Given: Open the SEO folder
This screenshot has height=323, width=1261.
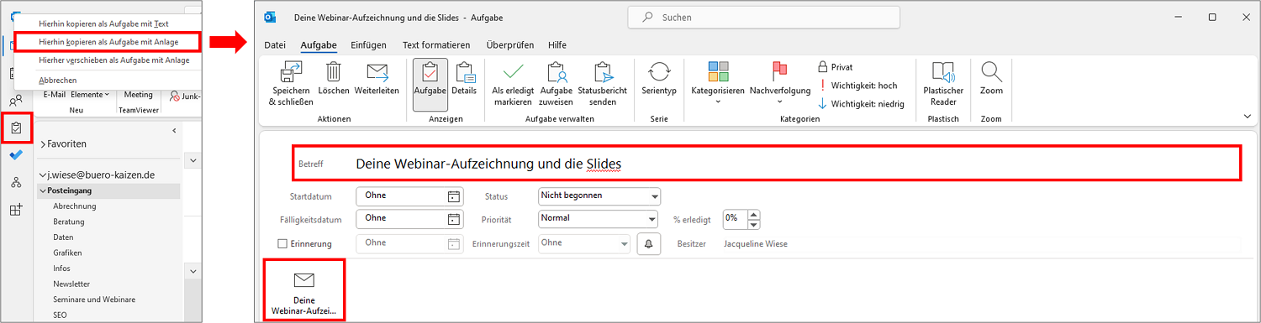Looking at the screenshot, I should 61,315.
